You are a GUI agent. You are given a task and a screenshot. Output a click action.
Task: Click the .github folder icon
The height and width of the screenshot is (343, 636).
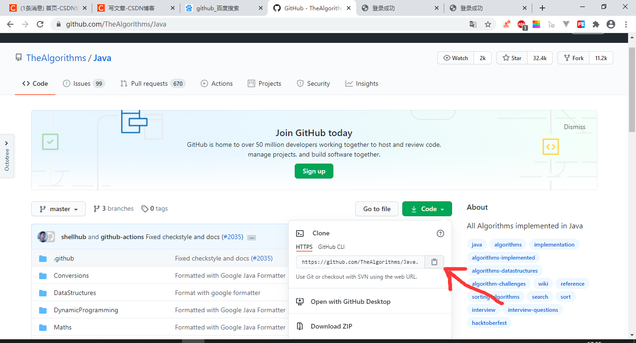[43, 258]
